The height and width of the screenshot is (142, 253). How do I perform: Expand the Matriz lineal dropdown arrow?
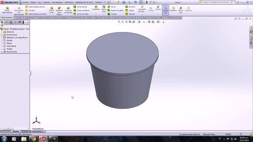104,15
